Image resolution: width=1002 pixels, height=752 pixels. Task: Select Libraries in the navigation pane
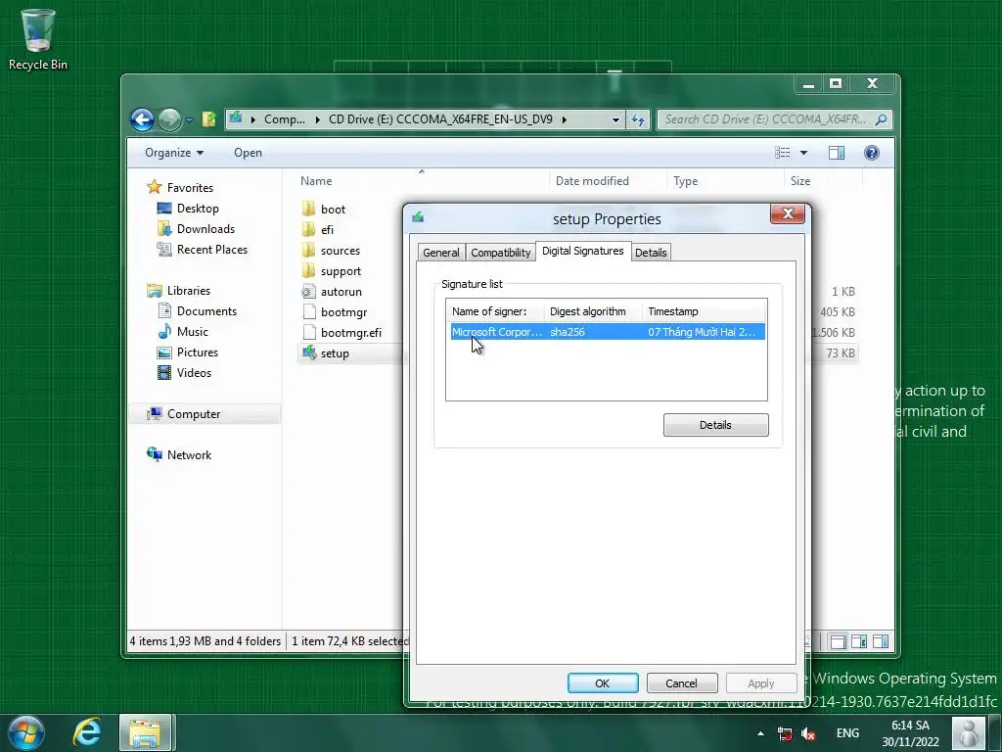(179, 290)
